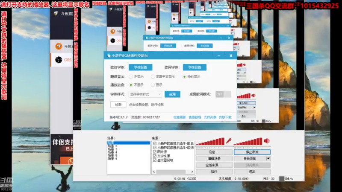
Task: Open the arrow next to 开始录制
Action: pos(268,158)
